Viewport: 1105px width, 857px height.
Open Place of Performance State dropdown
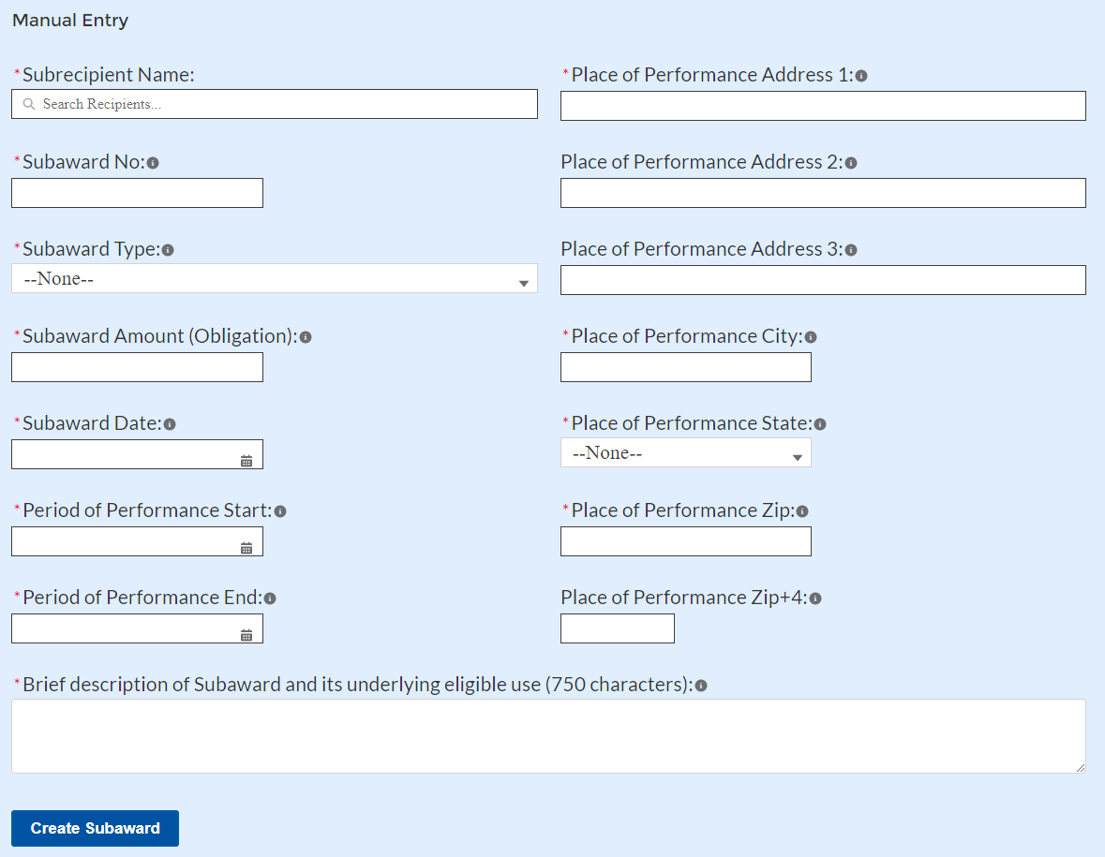[x=685, y=453]
